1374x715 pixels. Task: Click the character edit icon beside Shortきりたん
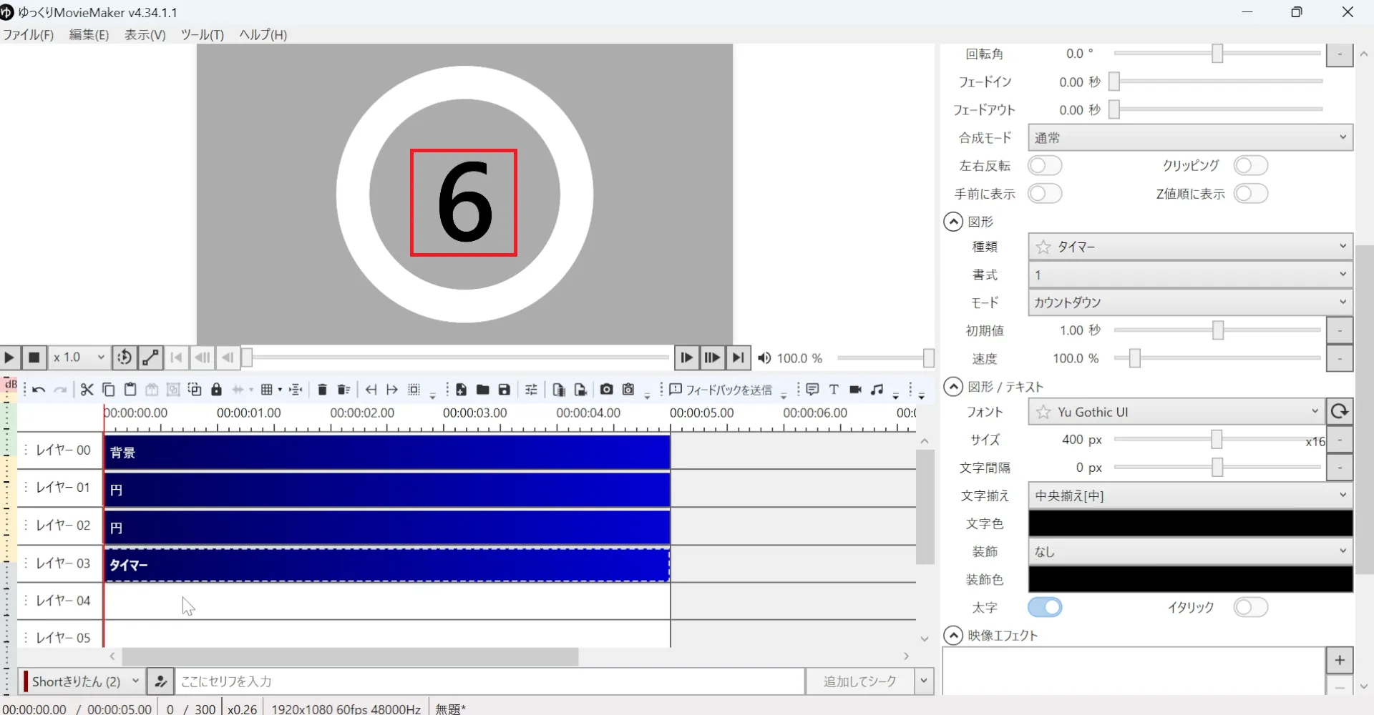coord(161,681)
